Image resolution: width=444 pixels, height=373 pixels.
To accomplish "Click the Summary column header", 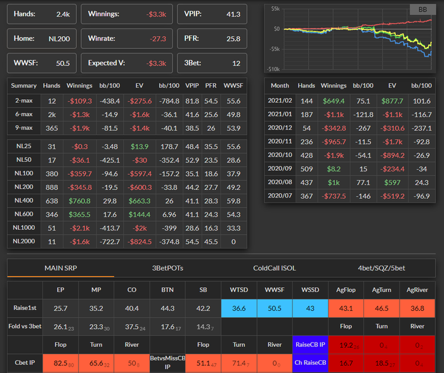I will [x=24, y=86].
